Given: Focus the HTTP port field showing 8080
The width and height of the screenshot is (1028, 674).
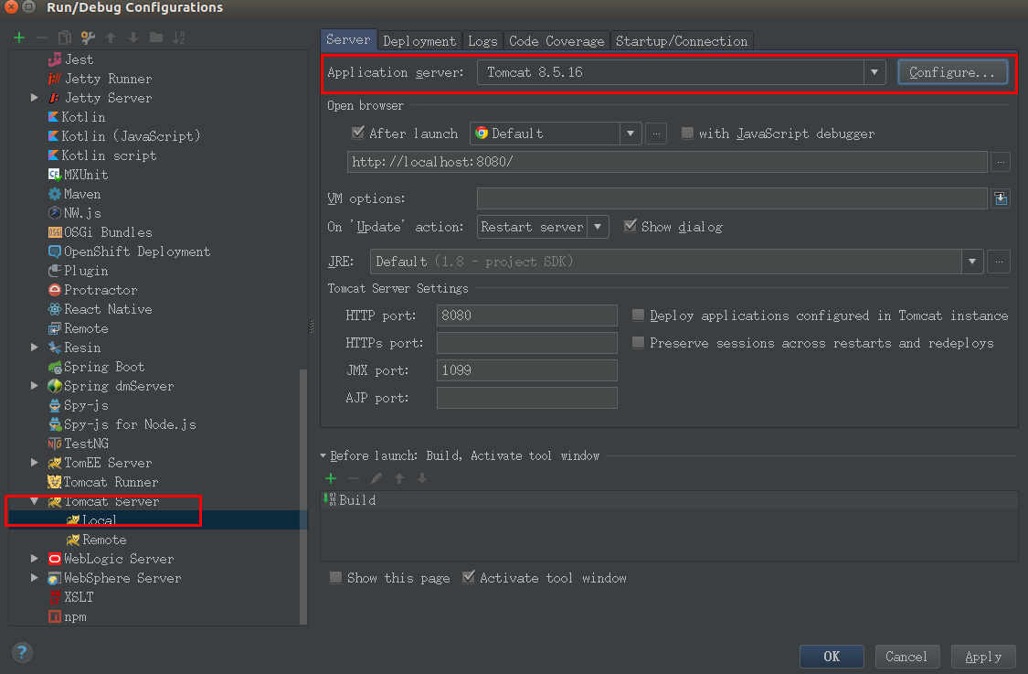Looking at the screenshot, I should click(527, 315).
